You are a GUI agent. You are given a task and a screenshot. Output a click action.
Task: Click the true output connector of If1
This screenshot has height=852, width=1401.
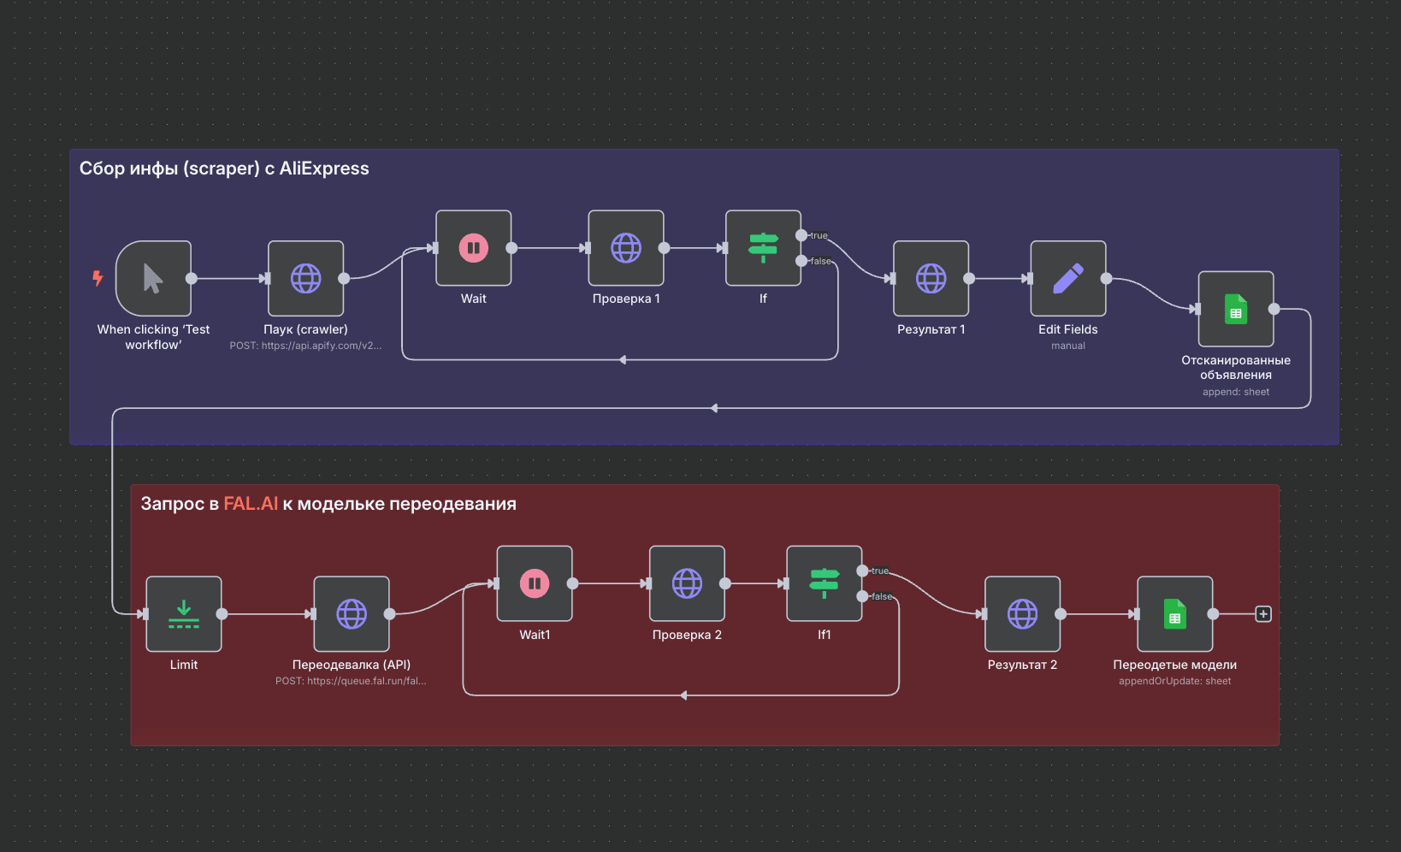pyautogui.click(x=862, y=569)
